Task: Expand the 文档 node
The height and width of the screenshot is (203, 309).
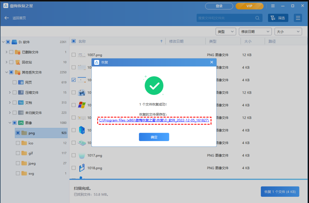Action: coord(10,103)
